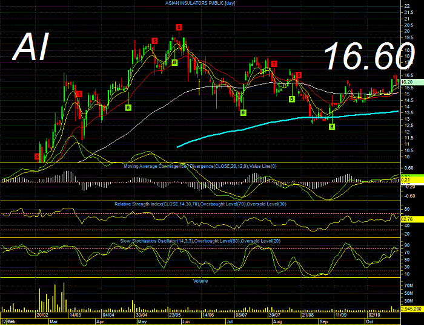The image size is (424, 325).
Task: Click the 02/10 date label
Action: pos(374,315)
